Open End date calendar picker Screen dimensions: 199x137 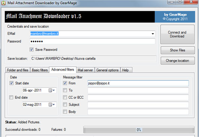[x=52, y=105]
